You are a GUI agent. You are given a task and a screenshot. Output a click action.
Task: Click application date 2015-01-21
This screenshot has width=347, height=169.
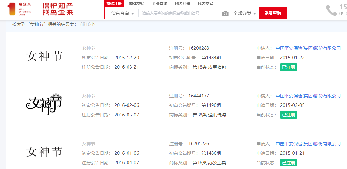click(292, 153)
